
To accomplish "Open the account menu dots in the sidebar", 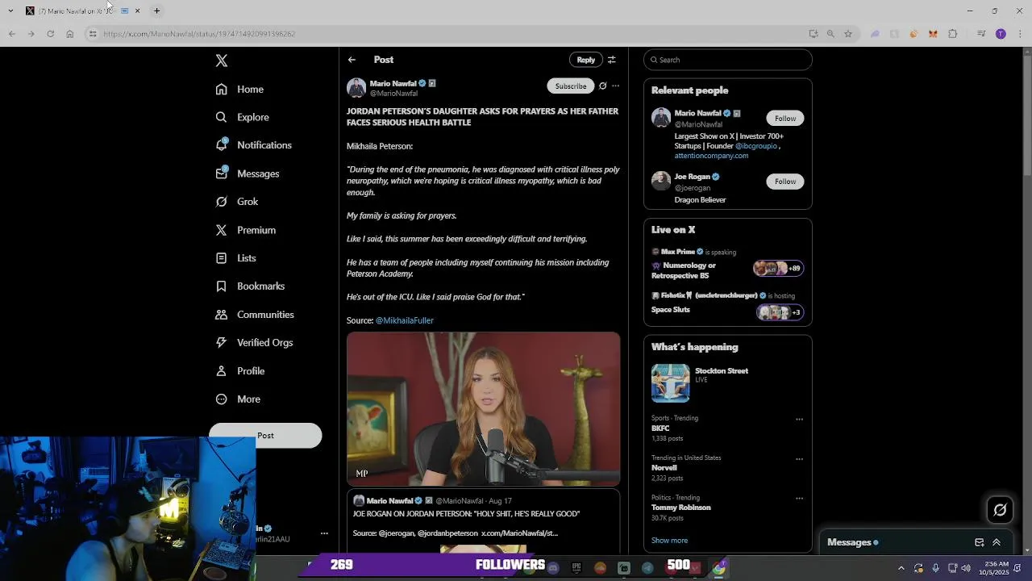I will [x=324, y=533].
